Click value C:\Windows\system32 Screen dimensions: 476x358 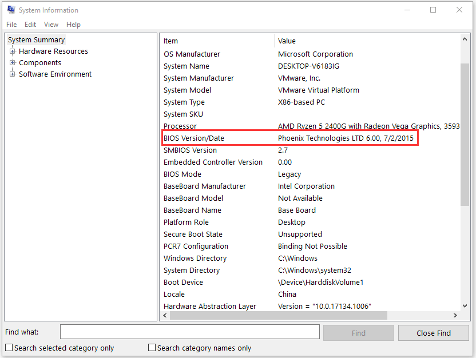point(315,271)
